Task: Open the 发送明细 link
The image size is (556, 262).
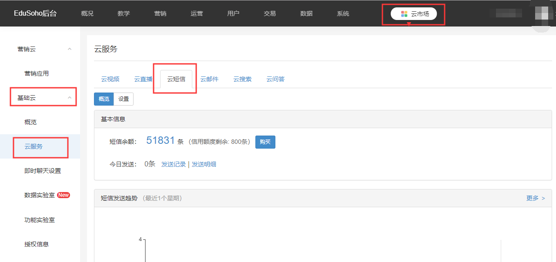Action: [204, 164]
